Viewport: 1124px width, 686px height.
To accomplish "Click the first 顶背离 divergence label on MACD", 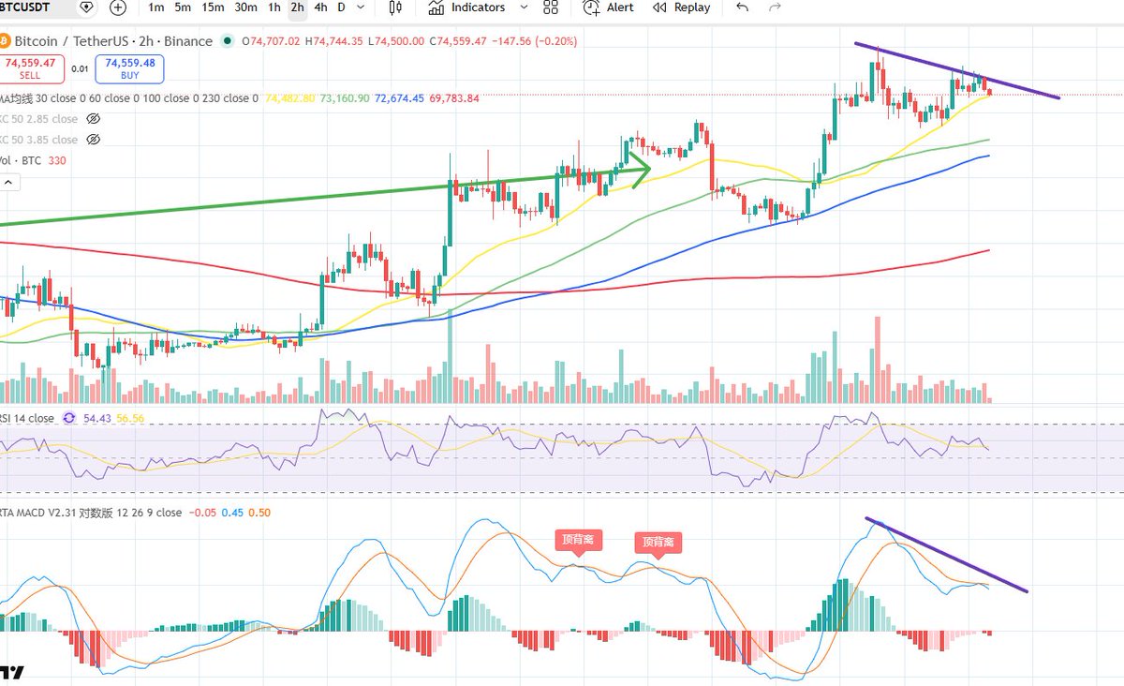I will point(579,541).
